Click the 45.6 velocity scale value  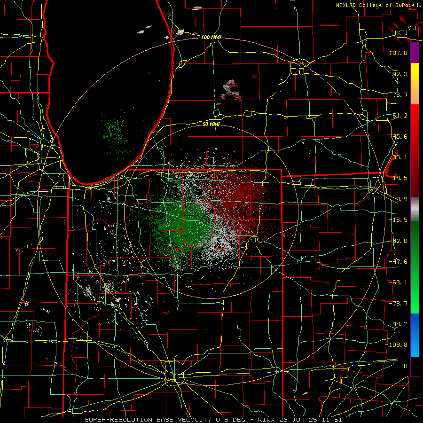coord(400,136)
